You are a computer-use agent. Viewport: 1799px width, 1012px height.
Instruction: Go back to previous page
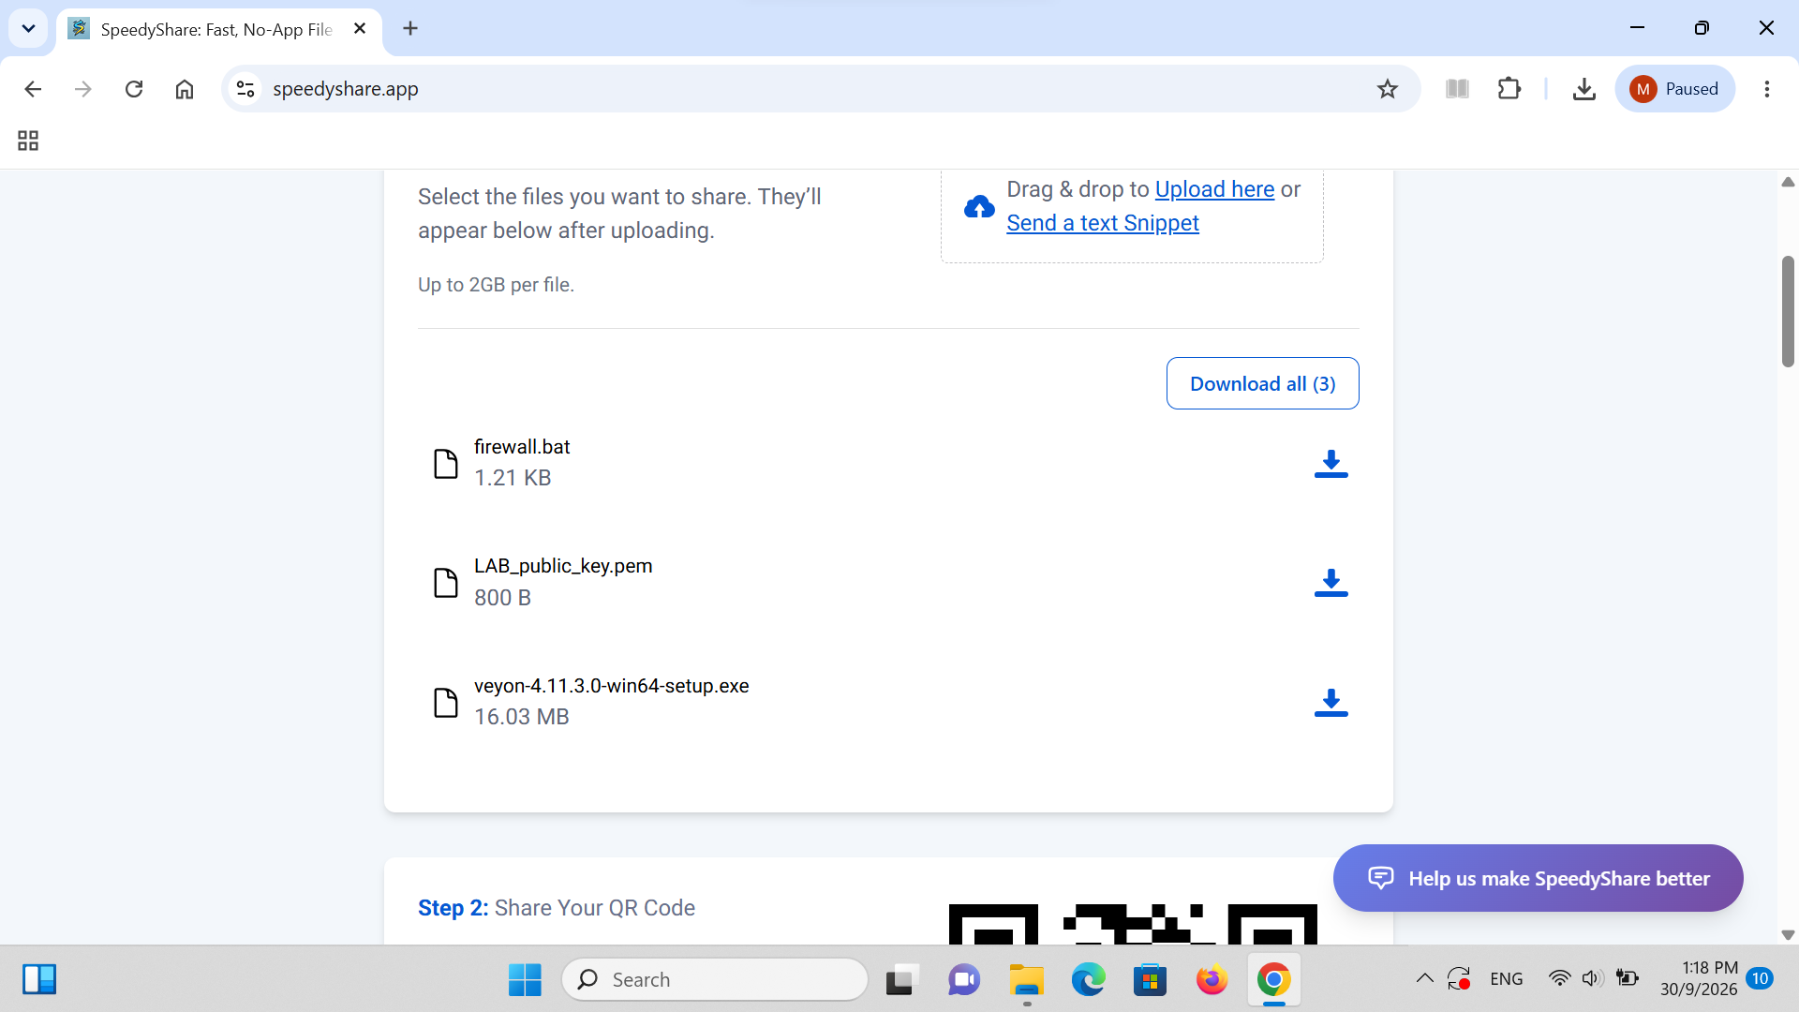point(33,89)
